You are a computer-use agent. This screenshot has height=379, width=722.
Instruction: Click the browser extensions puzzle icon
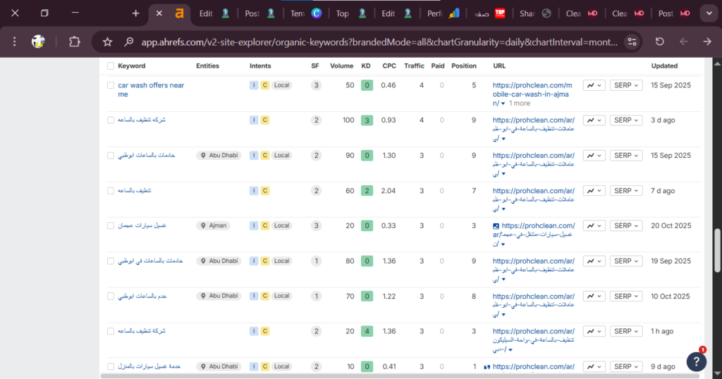[75, 42]
